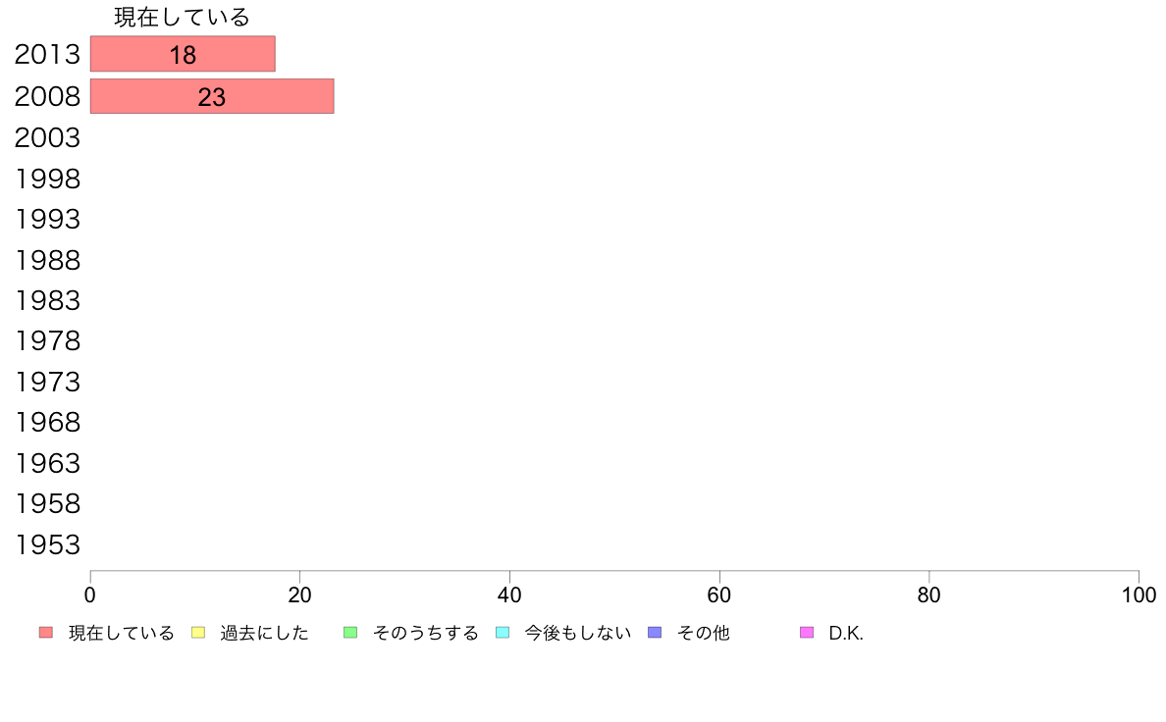Click the 100 tick on the axis

(1139, 595)
